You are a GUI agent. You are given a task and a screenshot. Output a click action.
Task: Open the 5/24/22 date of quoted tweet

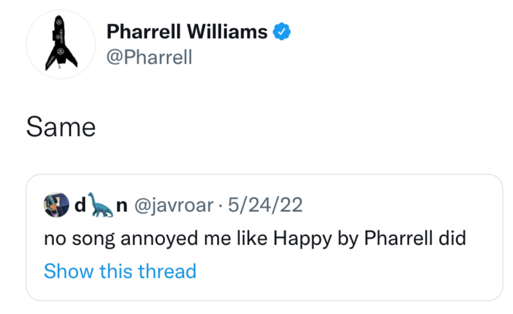pyautogui.click(x=265, y=205)
